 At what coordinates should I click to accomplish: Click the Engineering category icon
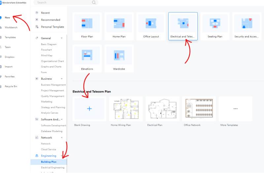[37, 156]
